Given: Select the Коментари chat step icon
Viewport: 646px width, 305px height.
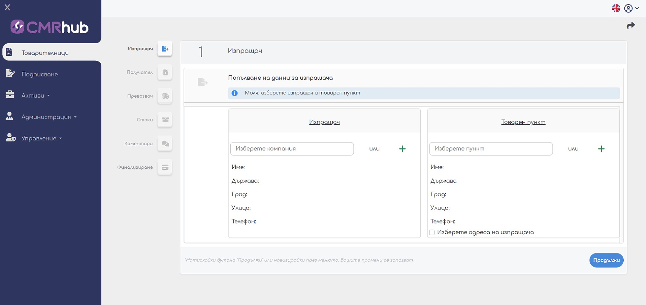Looking at the screenshot, I should pos(165,143).
